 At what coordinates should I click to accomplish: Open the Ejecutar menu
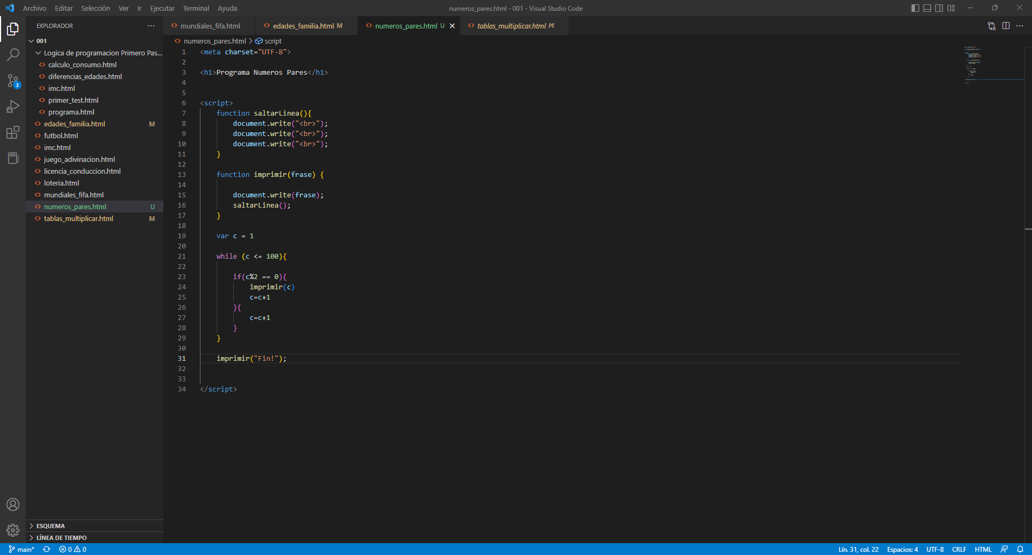162,8
